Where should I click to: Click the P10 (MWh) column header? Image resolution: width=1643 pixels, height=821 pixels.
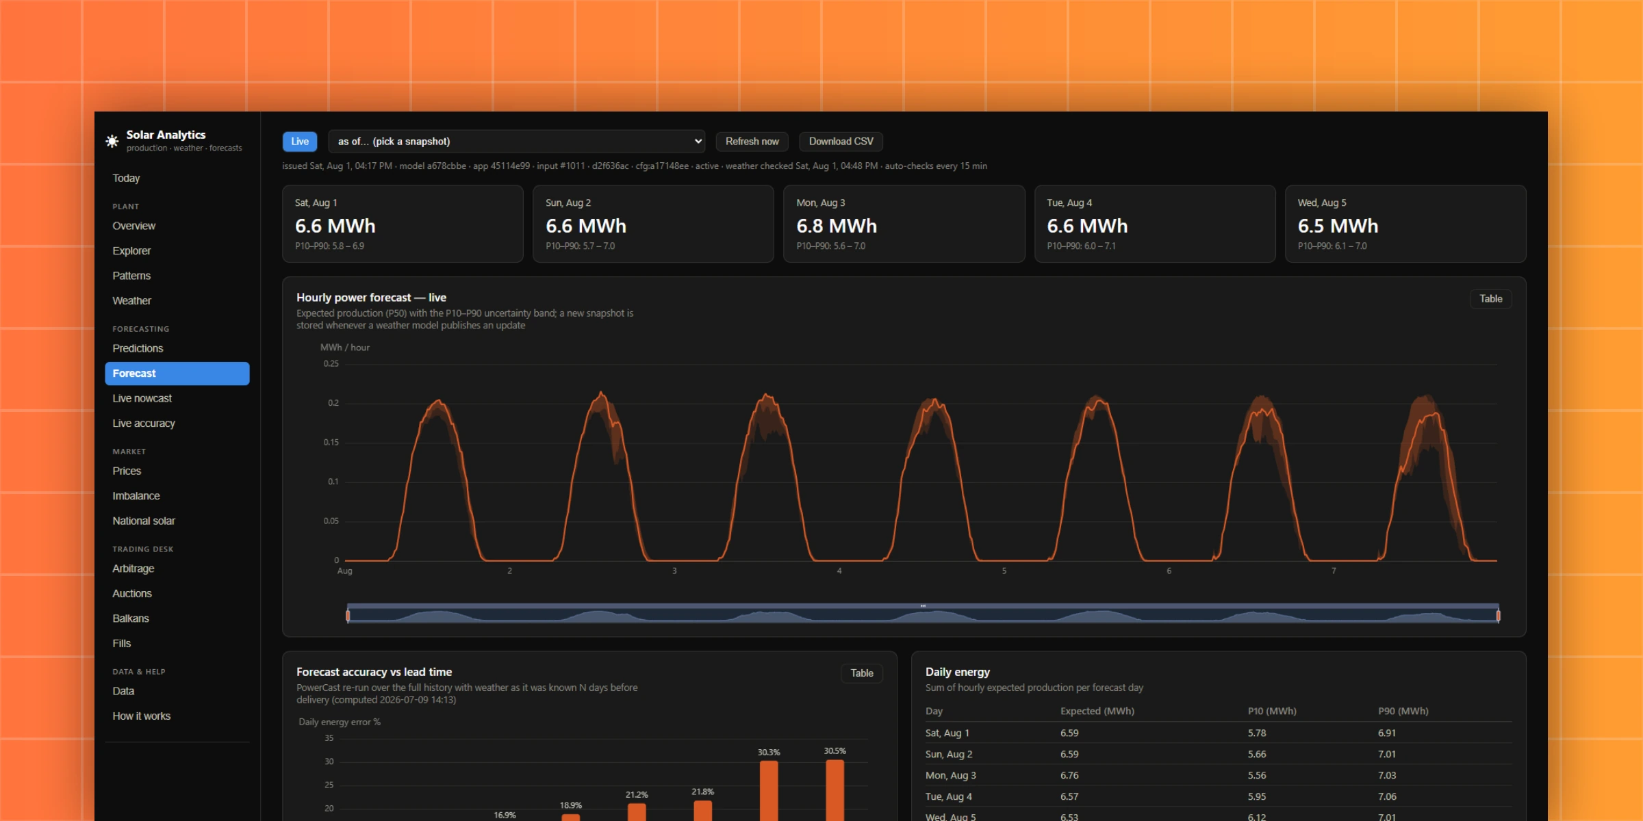click(1272, 712)
